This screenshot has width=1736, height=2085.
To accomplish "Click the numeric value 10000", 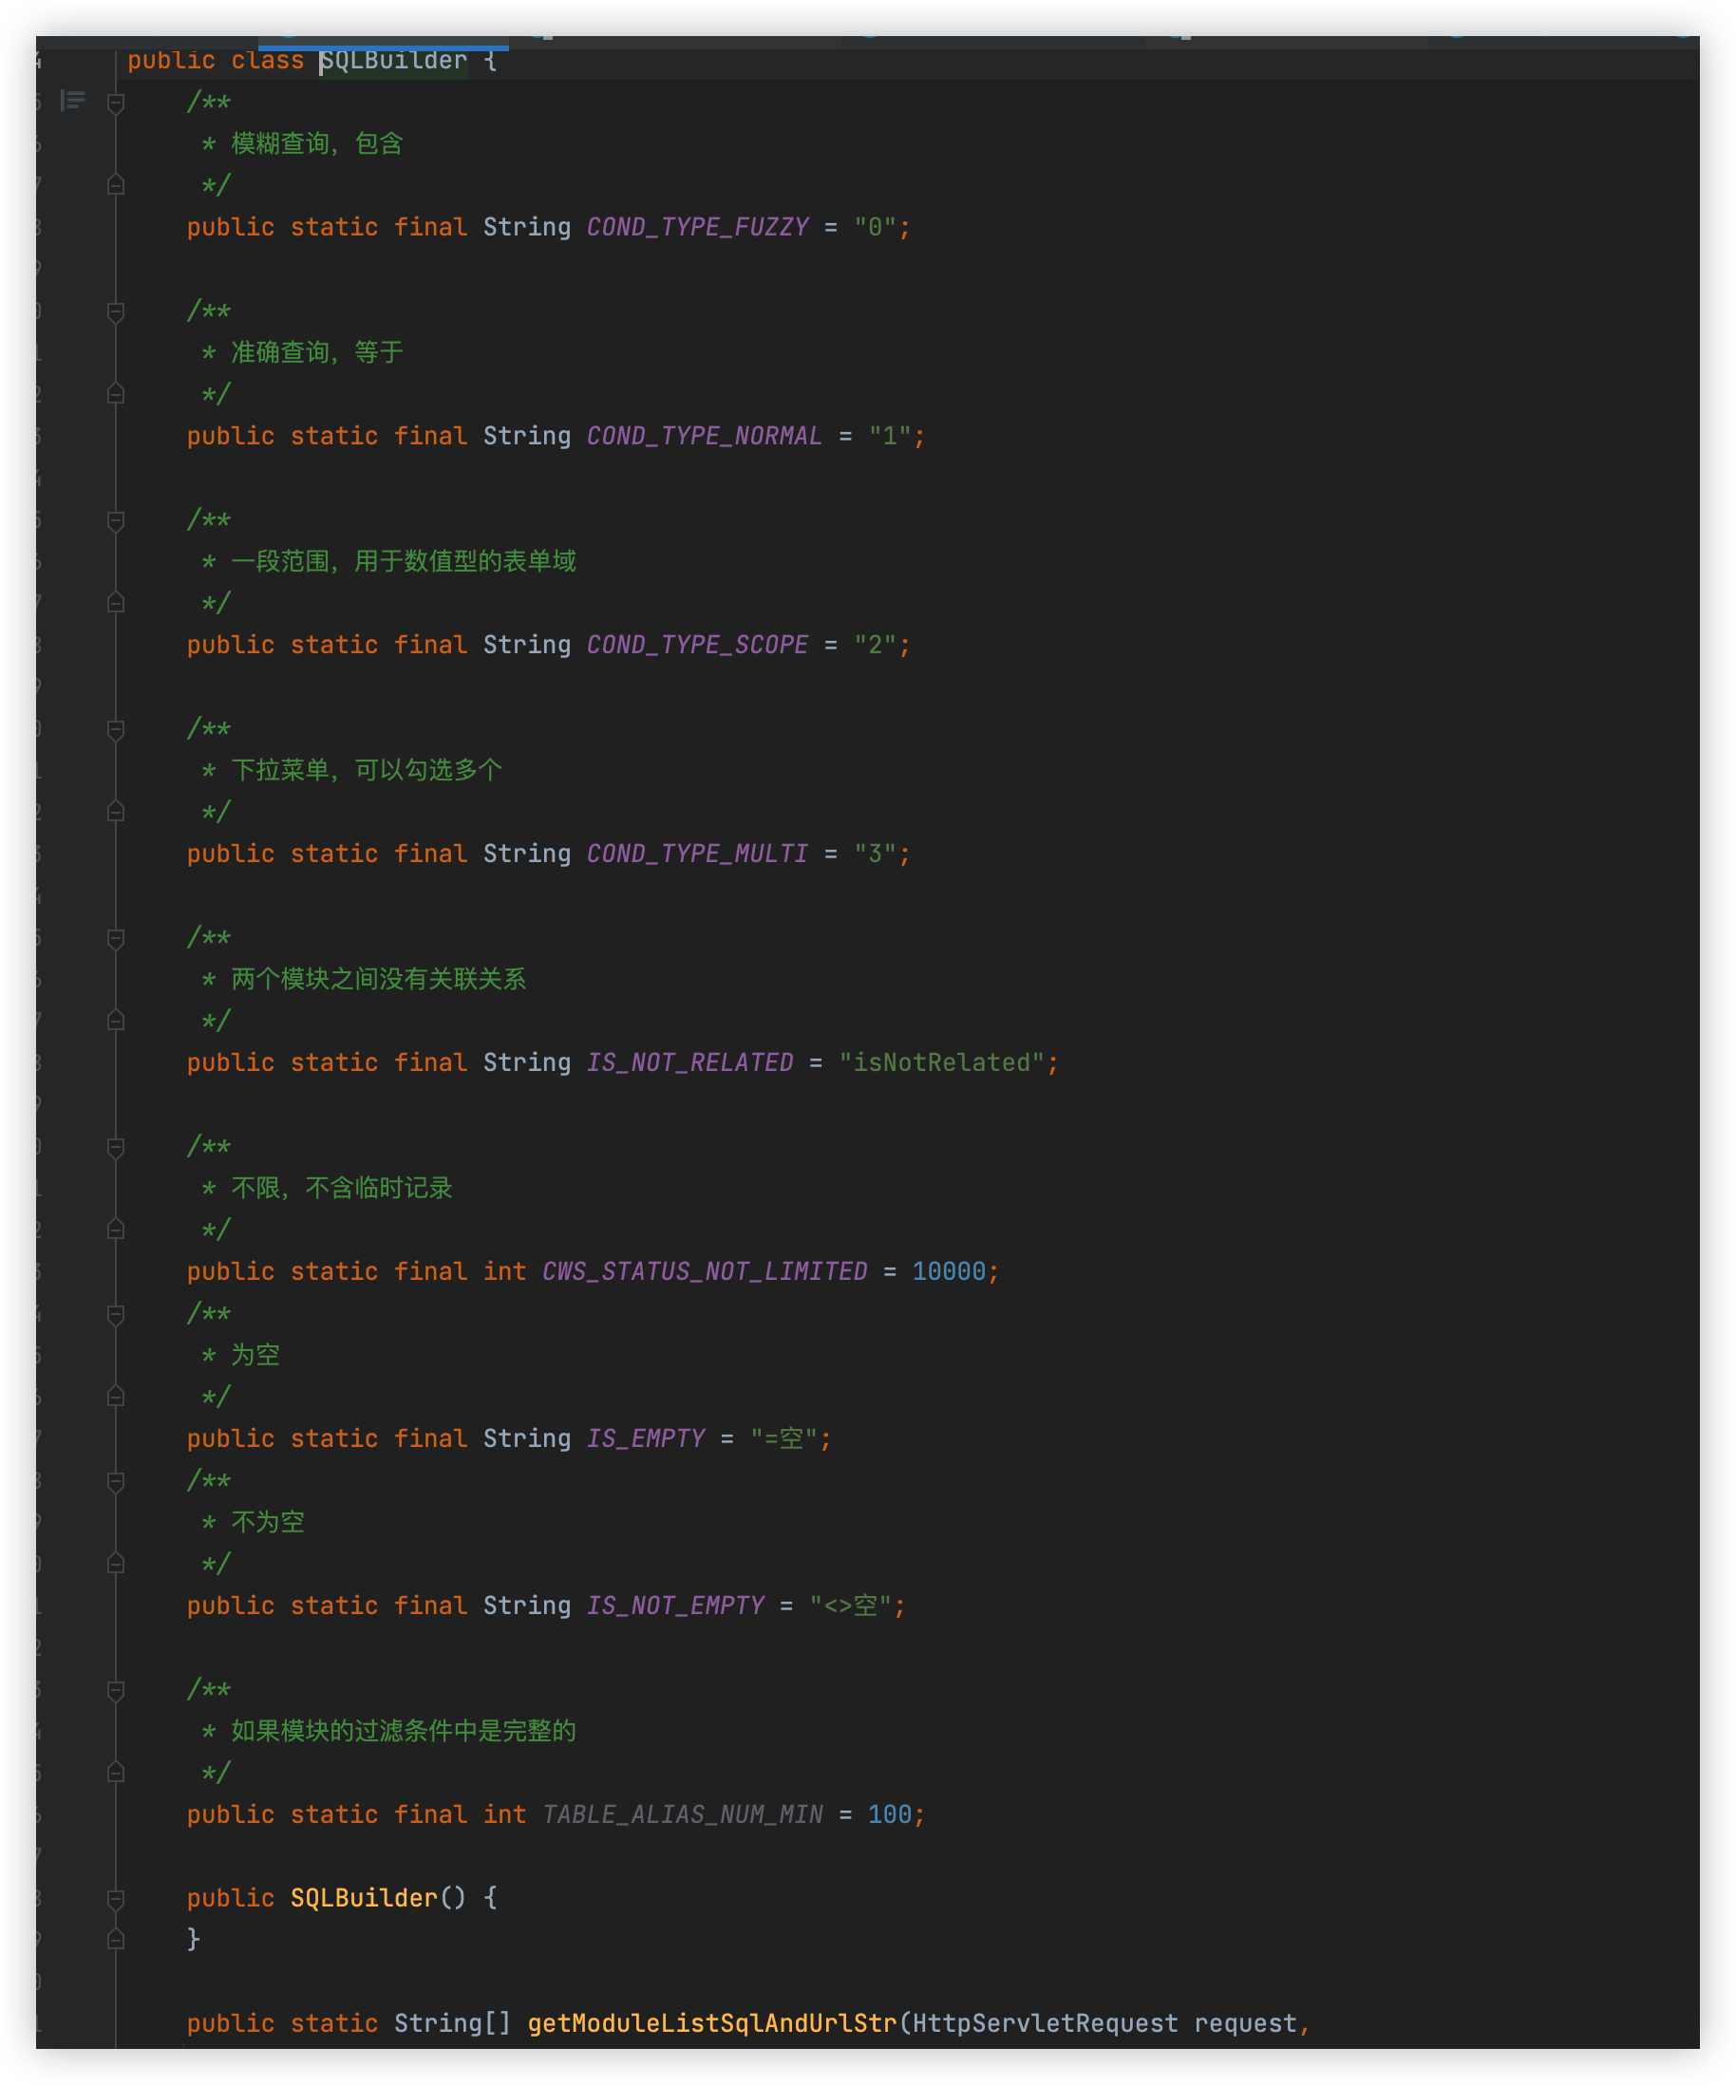I will click(x=949, y=1272).
